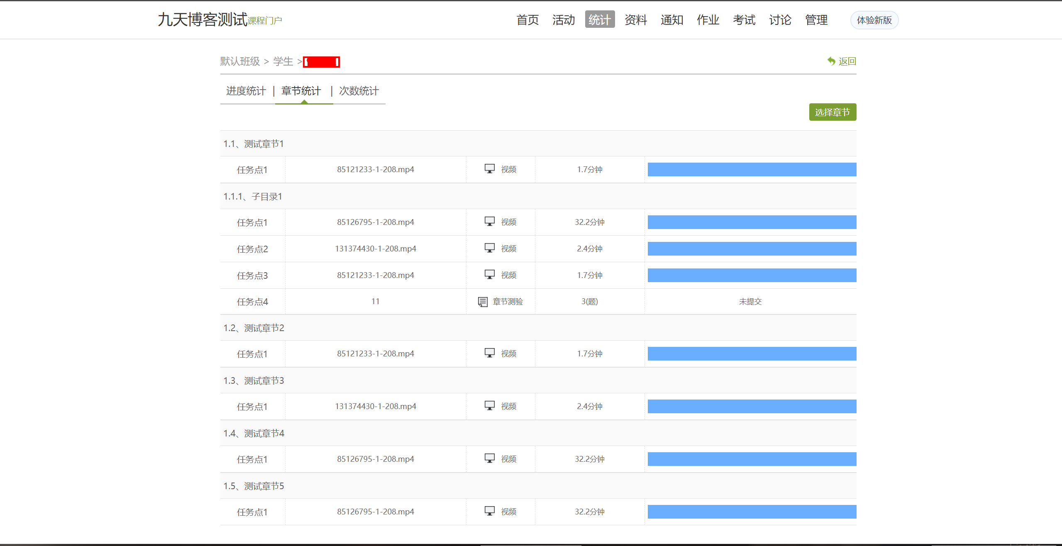Open the 默认班级 breadcrumb link

tap(240, 61)
